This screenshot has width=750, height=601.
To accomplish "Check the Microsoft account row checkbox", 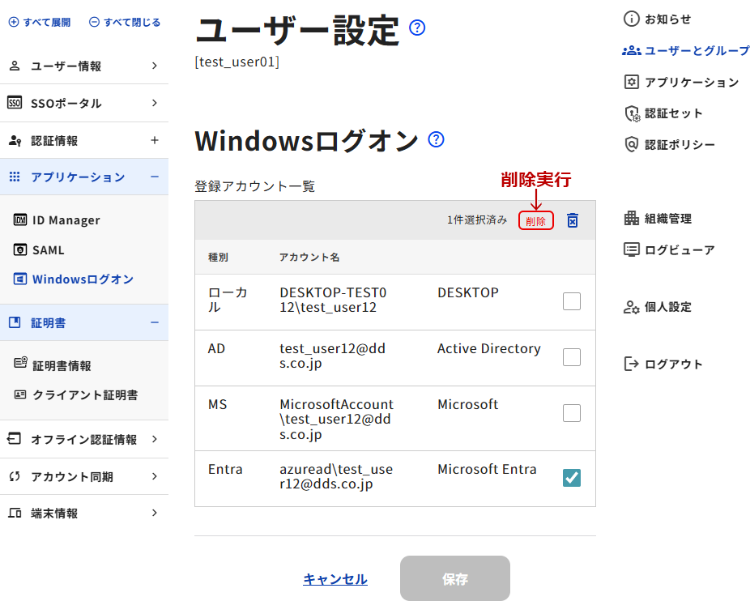I will [572, 413].
